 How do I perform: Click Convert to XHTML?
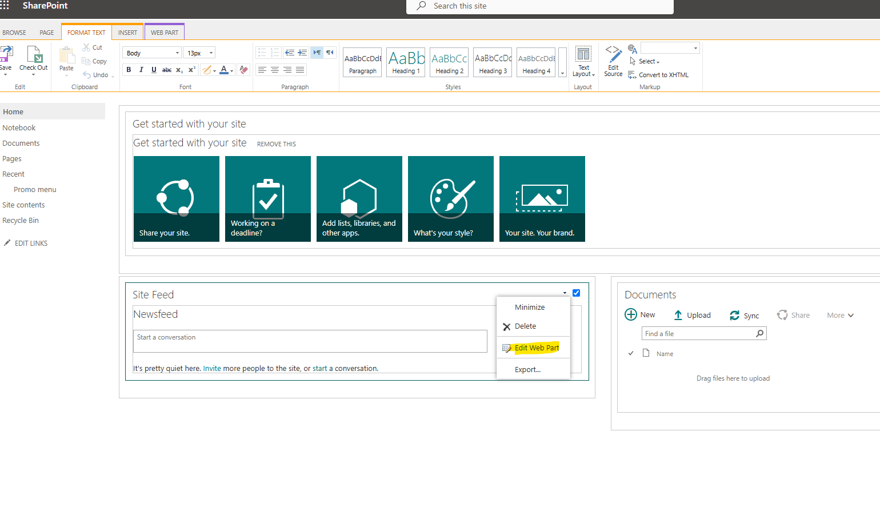coord(658,75)
